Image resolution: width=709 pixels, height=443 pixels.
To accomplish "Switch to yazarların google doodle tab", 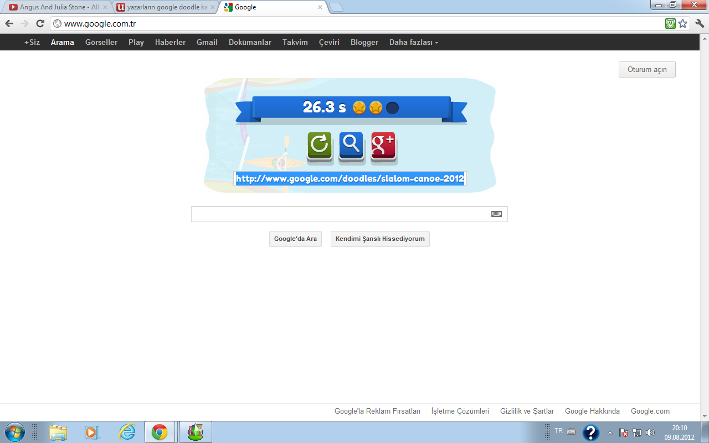I will [165, 7].
